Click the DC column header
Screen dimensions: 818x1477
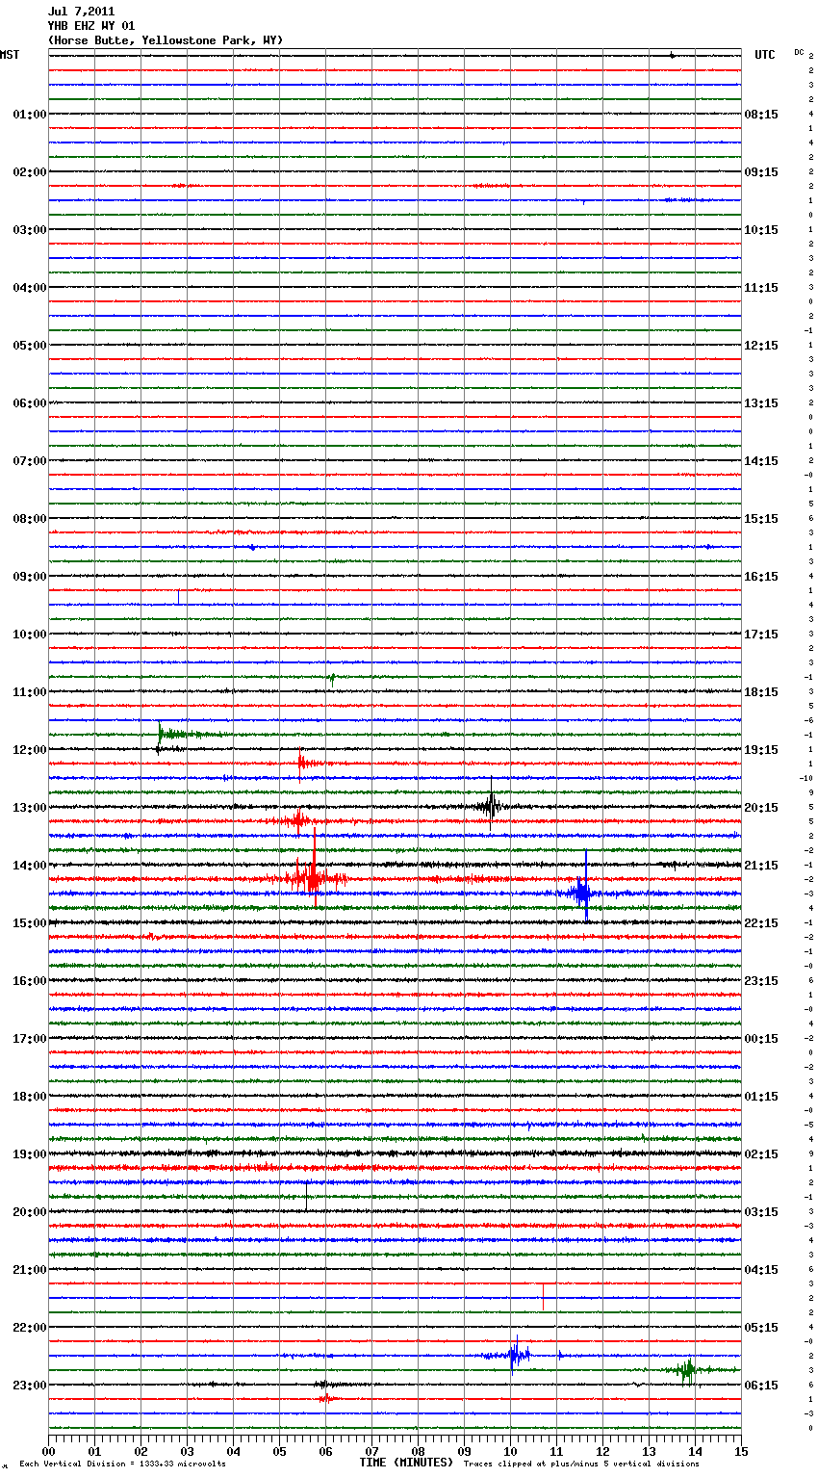pyautogui.click(x=799, y=52)
